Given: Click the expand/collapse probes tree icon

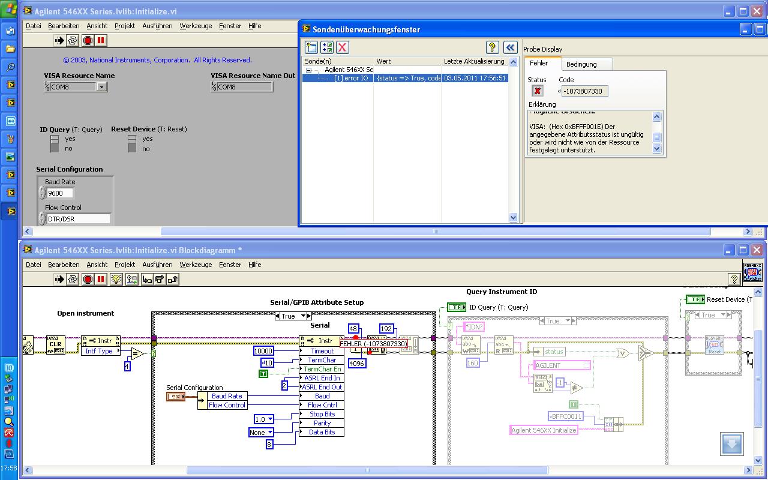Looking at the screenshot, I should point(326,47).
